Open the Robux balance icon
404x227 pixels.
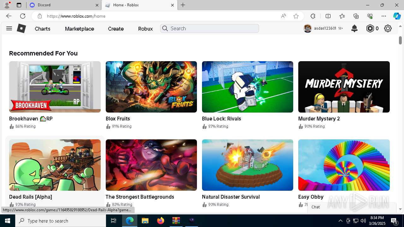click(370, 28)
